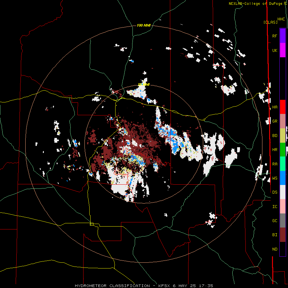Click the "RA" legend label
The height and width of the screenshot is (288, 288).
tap(275, 164)
